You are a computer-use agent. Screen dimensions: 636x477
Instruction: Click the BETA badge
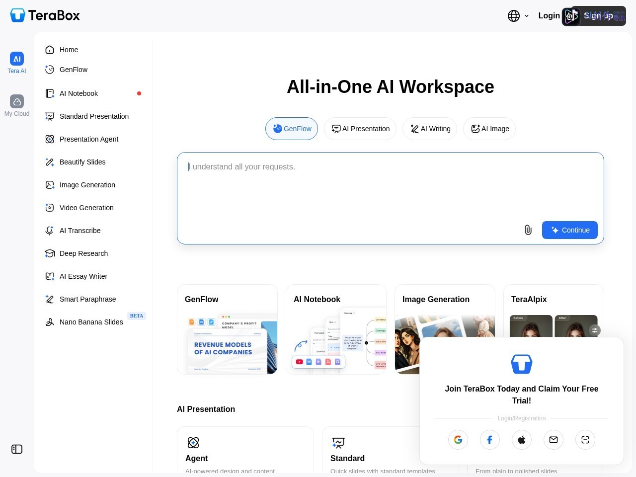click(137, 316)
